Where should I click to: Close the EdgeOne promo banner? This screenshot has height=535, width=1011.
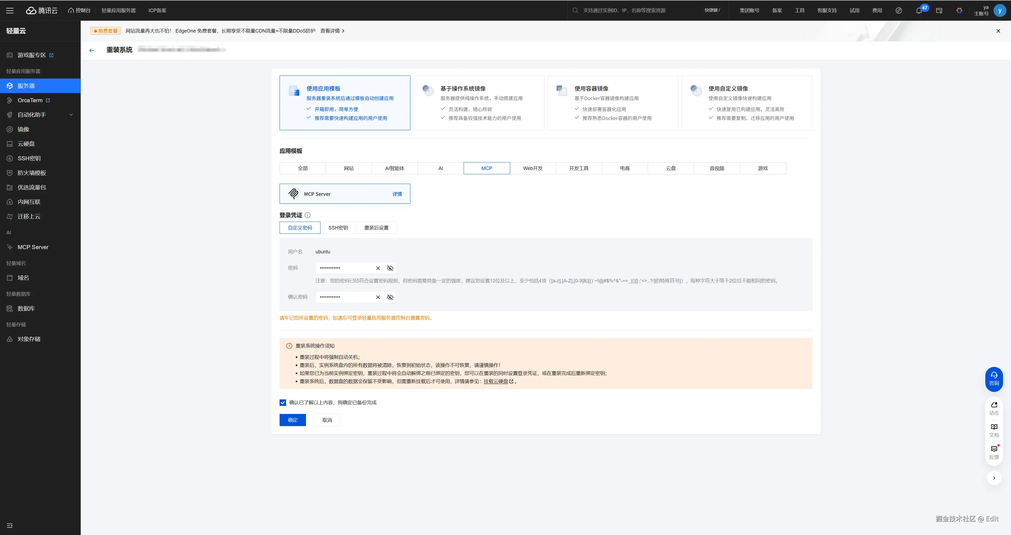(998, 31)
